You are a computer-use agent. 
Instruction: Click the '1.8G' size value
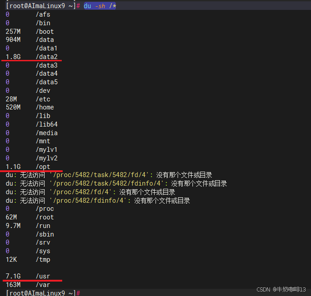(13, 57)
